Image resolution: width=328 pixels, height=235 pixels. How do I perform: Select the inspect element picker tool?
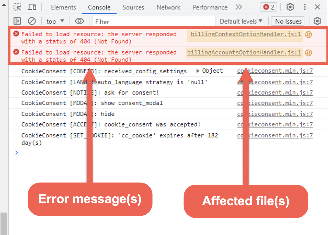[17, 7]
